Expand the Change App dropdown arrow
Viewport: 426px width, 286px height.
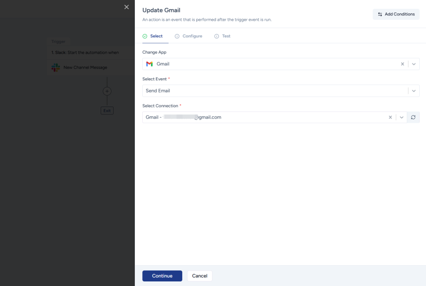[x=414, y=64]
